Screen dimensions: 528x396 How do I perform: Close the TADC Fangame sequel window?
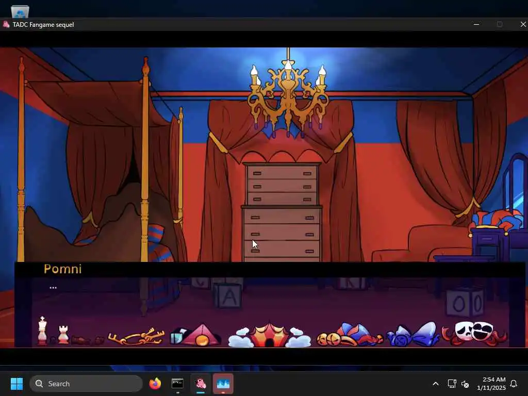(x=523, y=24)
